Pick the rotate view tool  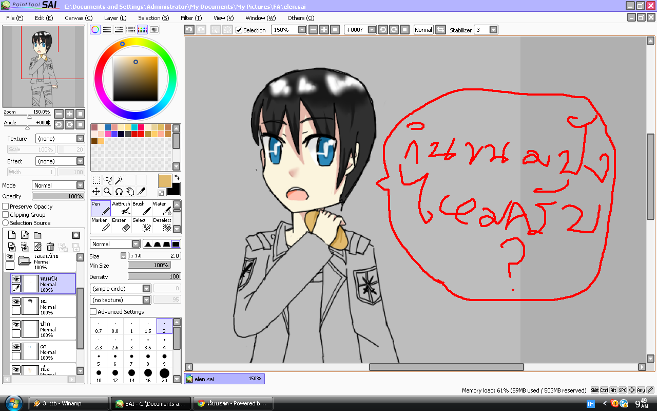point(119,192)
